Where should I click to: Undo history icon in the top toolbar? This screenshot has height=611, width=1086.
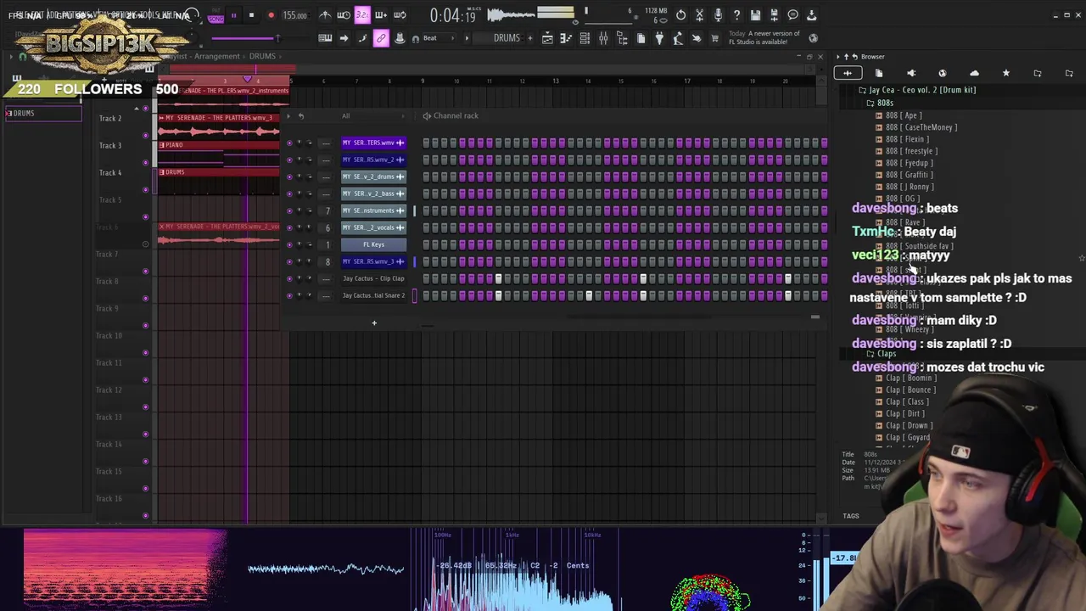coord(680,15)
